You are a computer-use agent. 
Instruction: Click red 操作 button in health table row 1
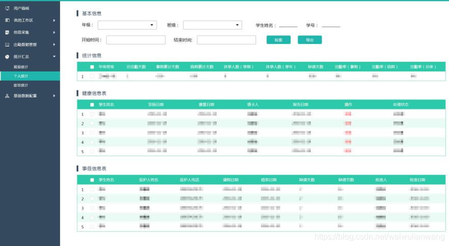pyautogui.click(x=348, y=114)
